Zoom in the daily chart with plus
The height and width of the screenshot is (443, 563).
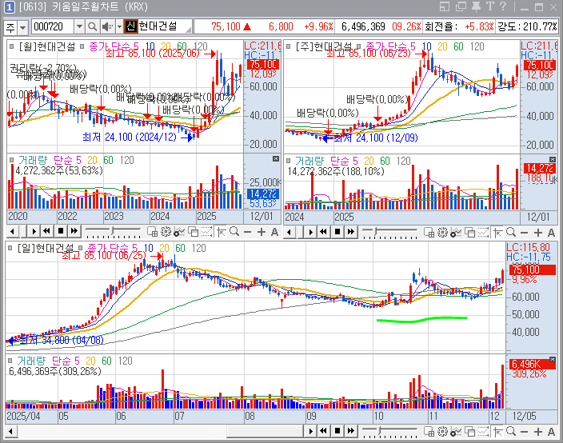pyautogui.click(x=537, y=432)
